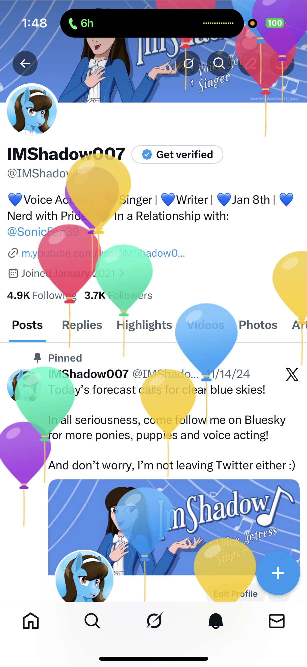Open Grok in bottom navigation bar
Screen dimensions: 307x667
pyautogui.click(x=154, y=621)
